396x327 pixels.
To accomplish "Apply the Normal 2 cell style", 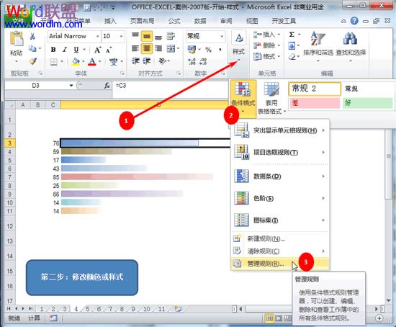I will [x=315, y=89].
